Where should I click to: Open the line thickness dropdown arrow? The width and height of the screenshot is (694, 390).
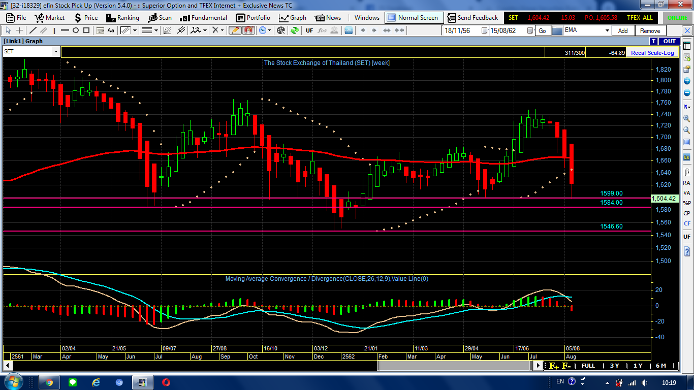click(x=155, y=30)
